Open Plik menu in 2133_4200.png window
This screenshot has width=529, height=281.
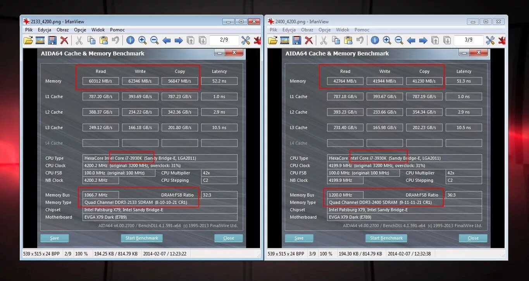coord(29,30)
